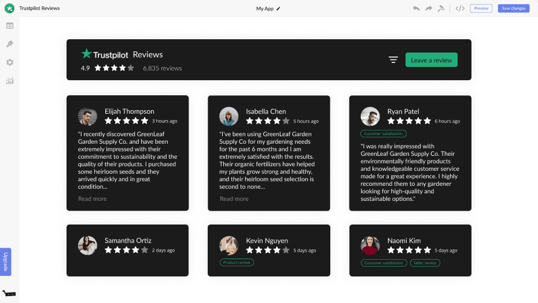538x303 pixels.
Task: Click Leave a review button
Action: 432,60
